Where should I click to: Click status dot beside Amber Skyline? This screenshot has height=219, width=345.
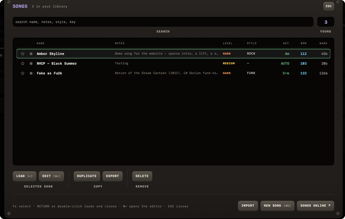[x=31, y=54]
